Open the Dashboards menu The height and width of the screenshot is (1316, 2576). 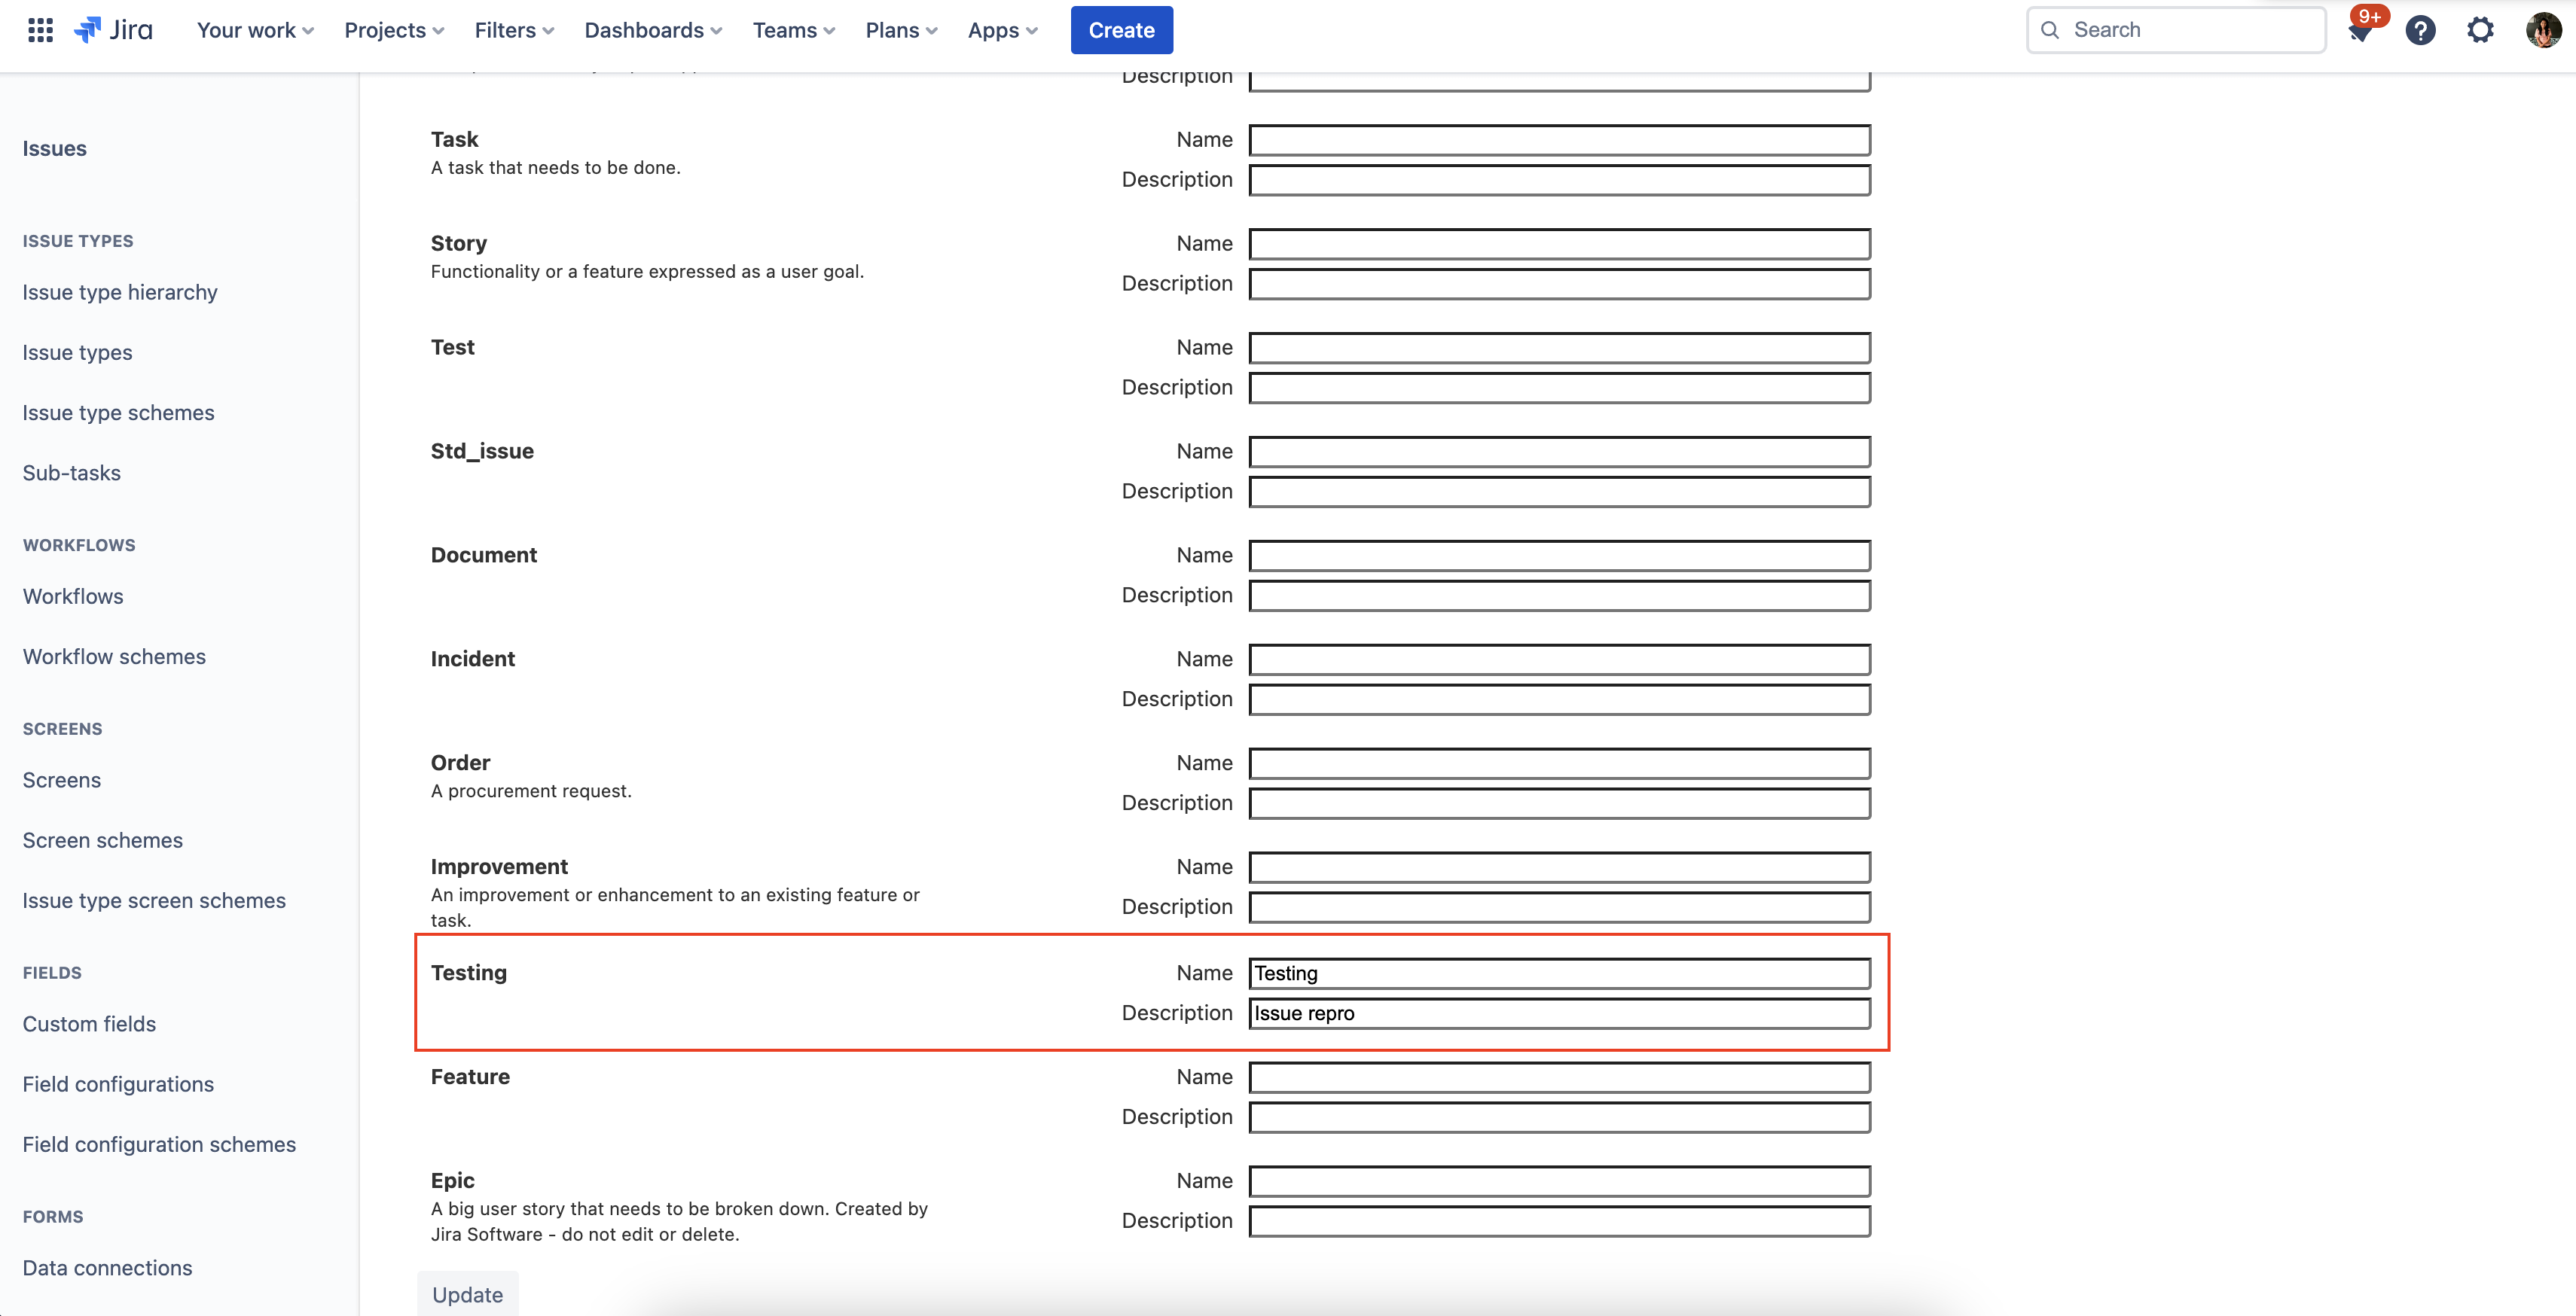[653, 30]
